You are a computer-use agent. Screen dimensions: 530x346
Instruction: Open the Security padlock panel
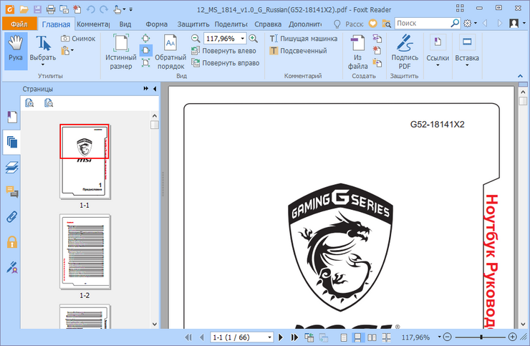(12, 242)
